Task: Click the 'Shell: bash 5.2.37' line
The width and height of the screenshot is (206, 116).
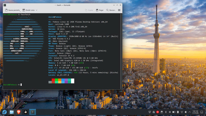Action: pos(58,34)
